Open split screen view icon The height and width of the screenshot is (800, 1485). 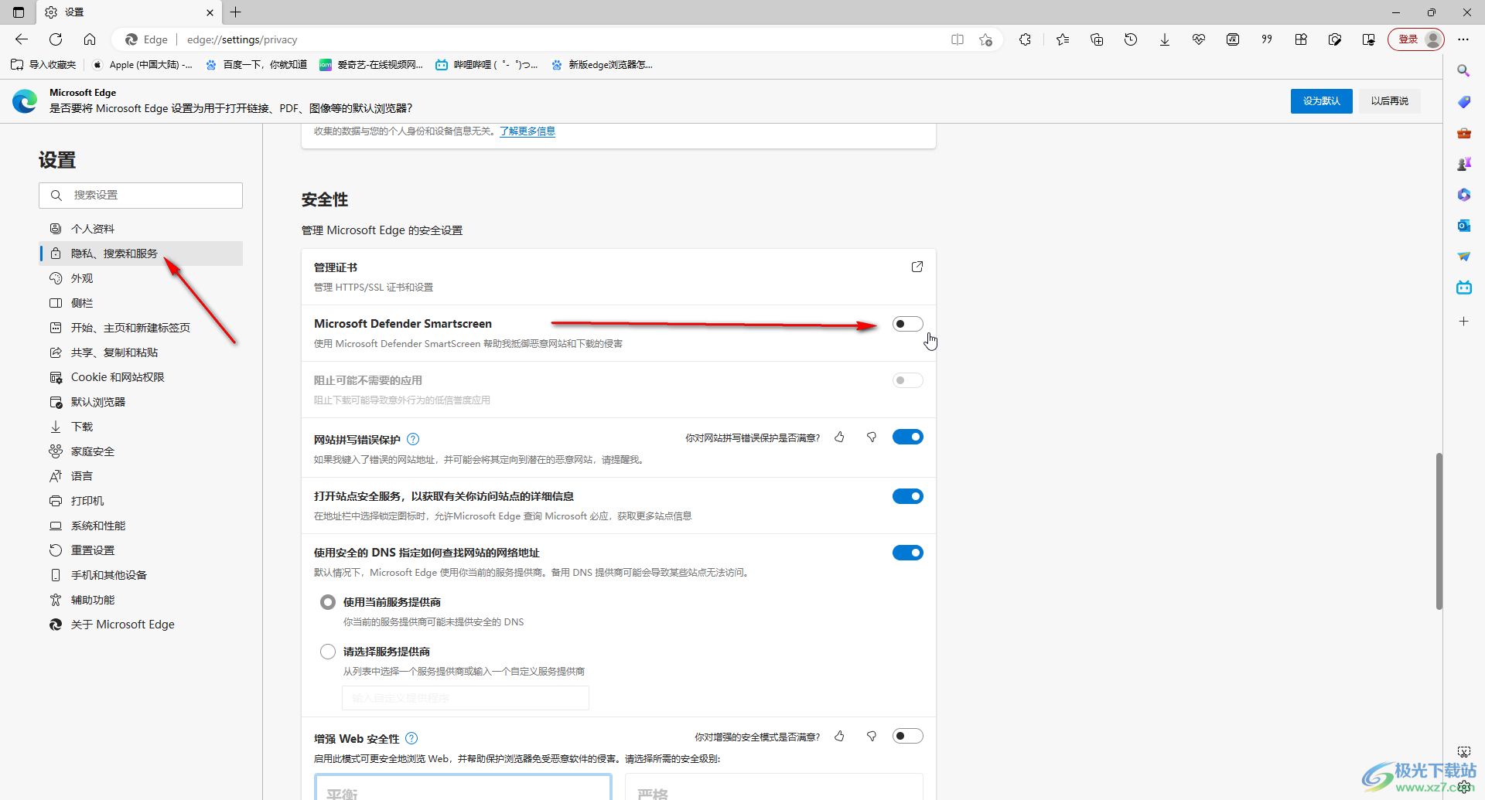(x=958, y=39)
